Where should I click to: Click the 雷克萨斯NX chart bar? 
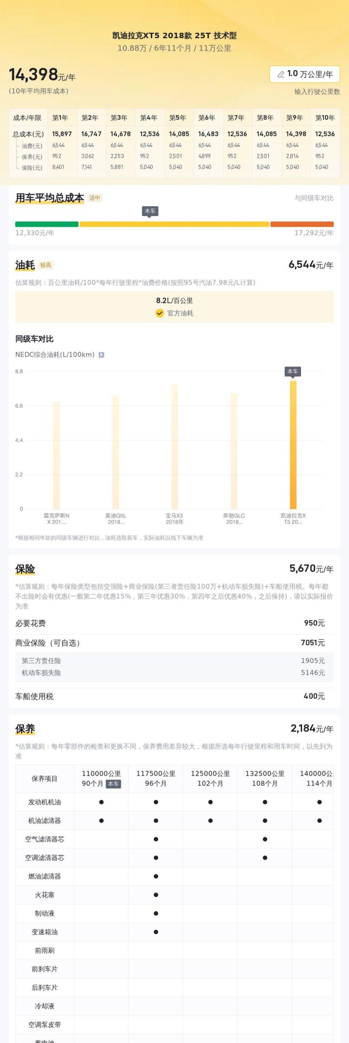56,455
